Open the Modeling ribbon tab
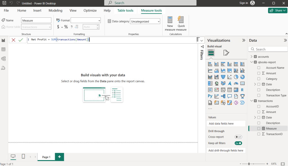This screenshot has height=166, width=288. tap(55, 10)
